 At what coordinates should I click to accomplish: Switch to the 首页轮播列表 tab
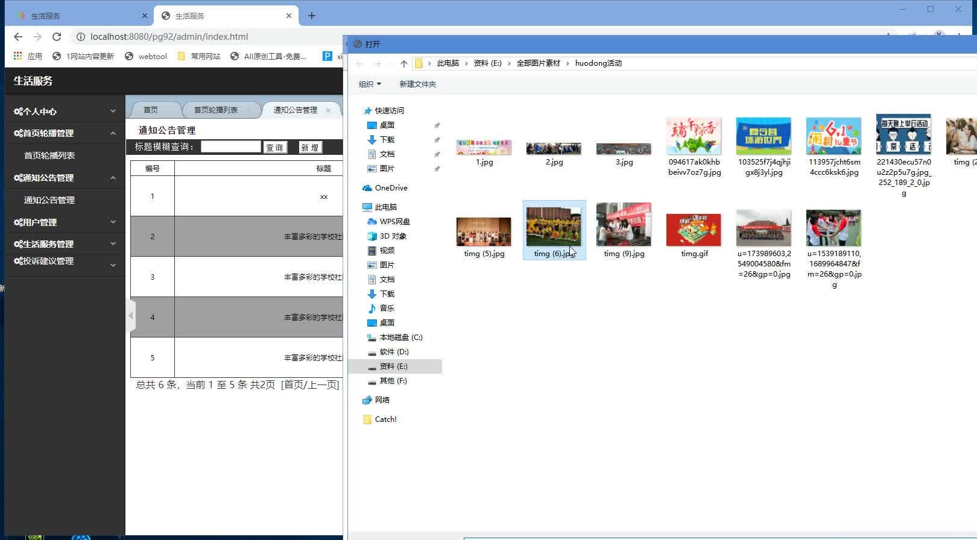216,110
